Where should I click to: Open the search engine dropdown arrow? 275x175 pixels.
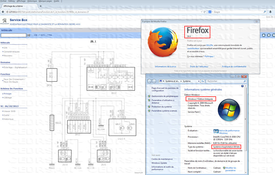(212, 12)
